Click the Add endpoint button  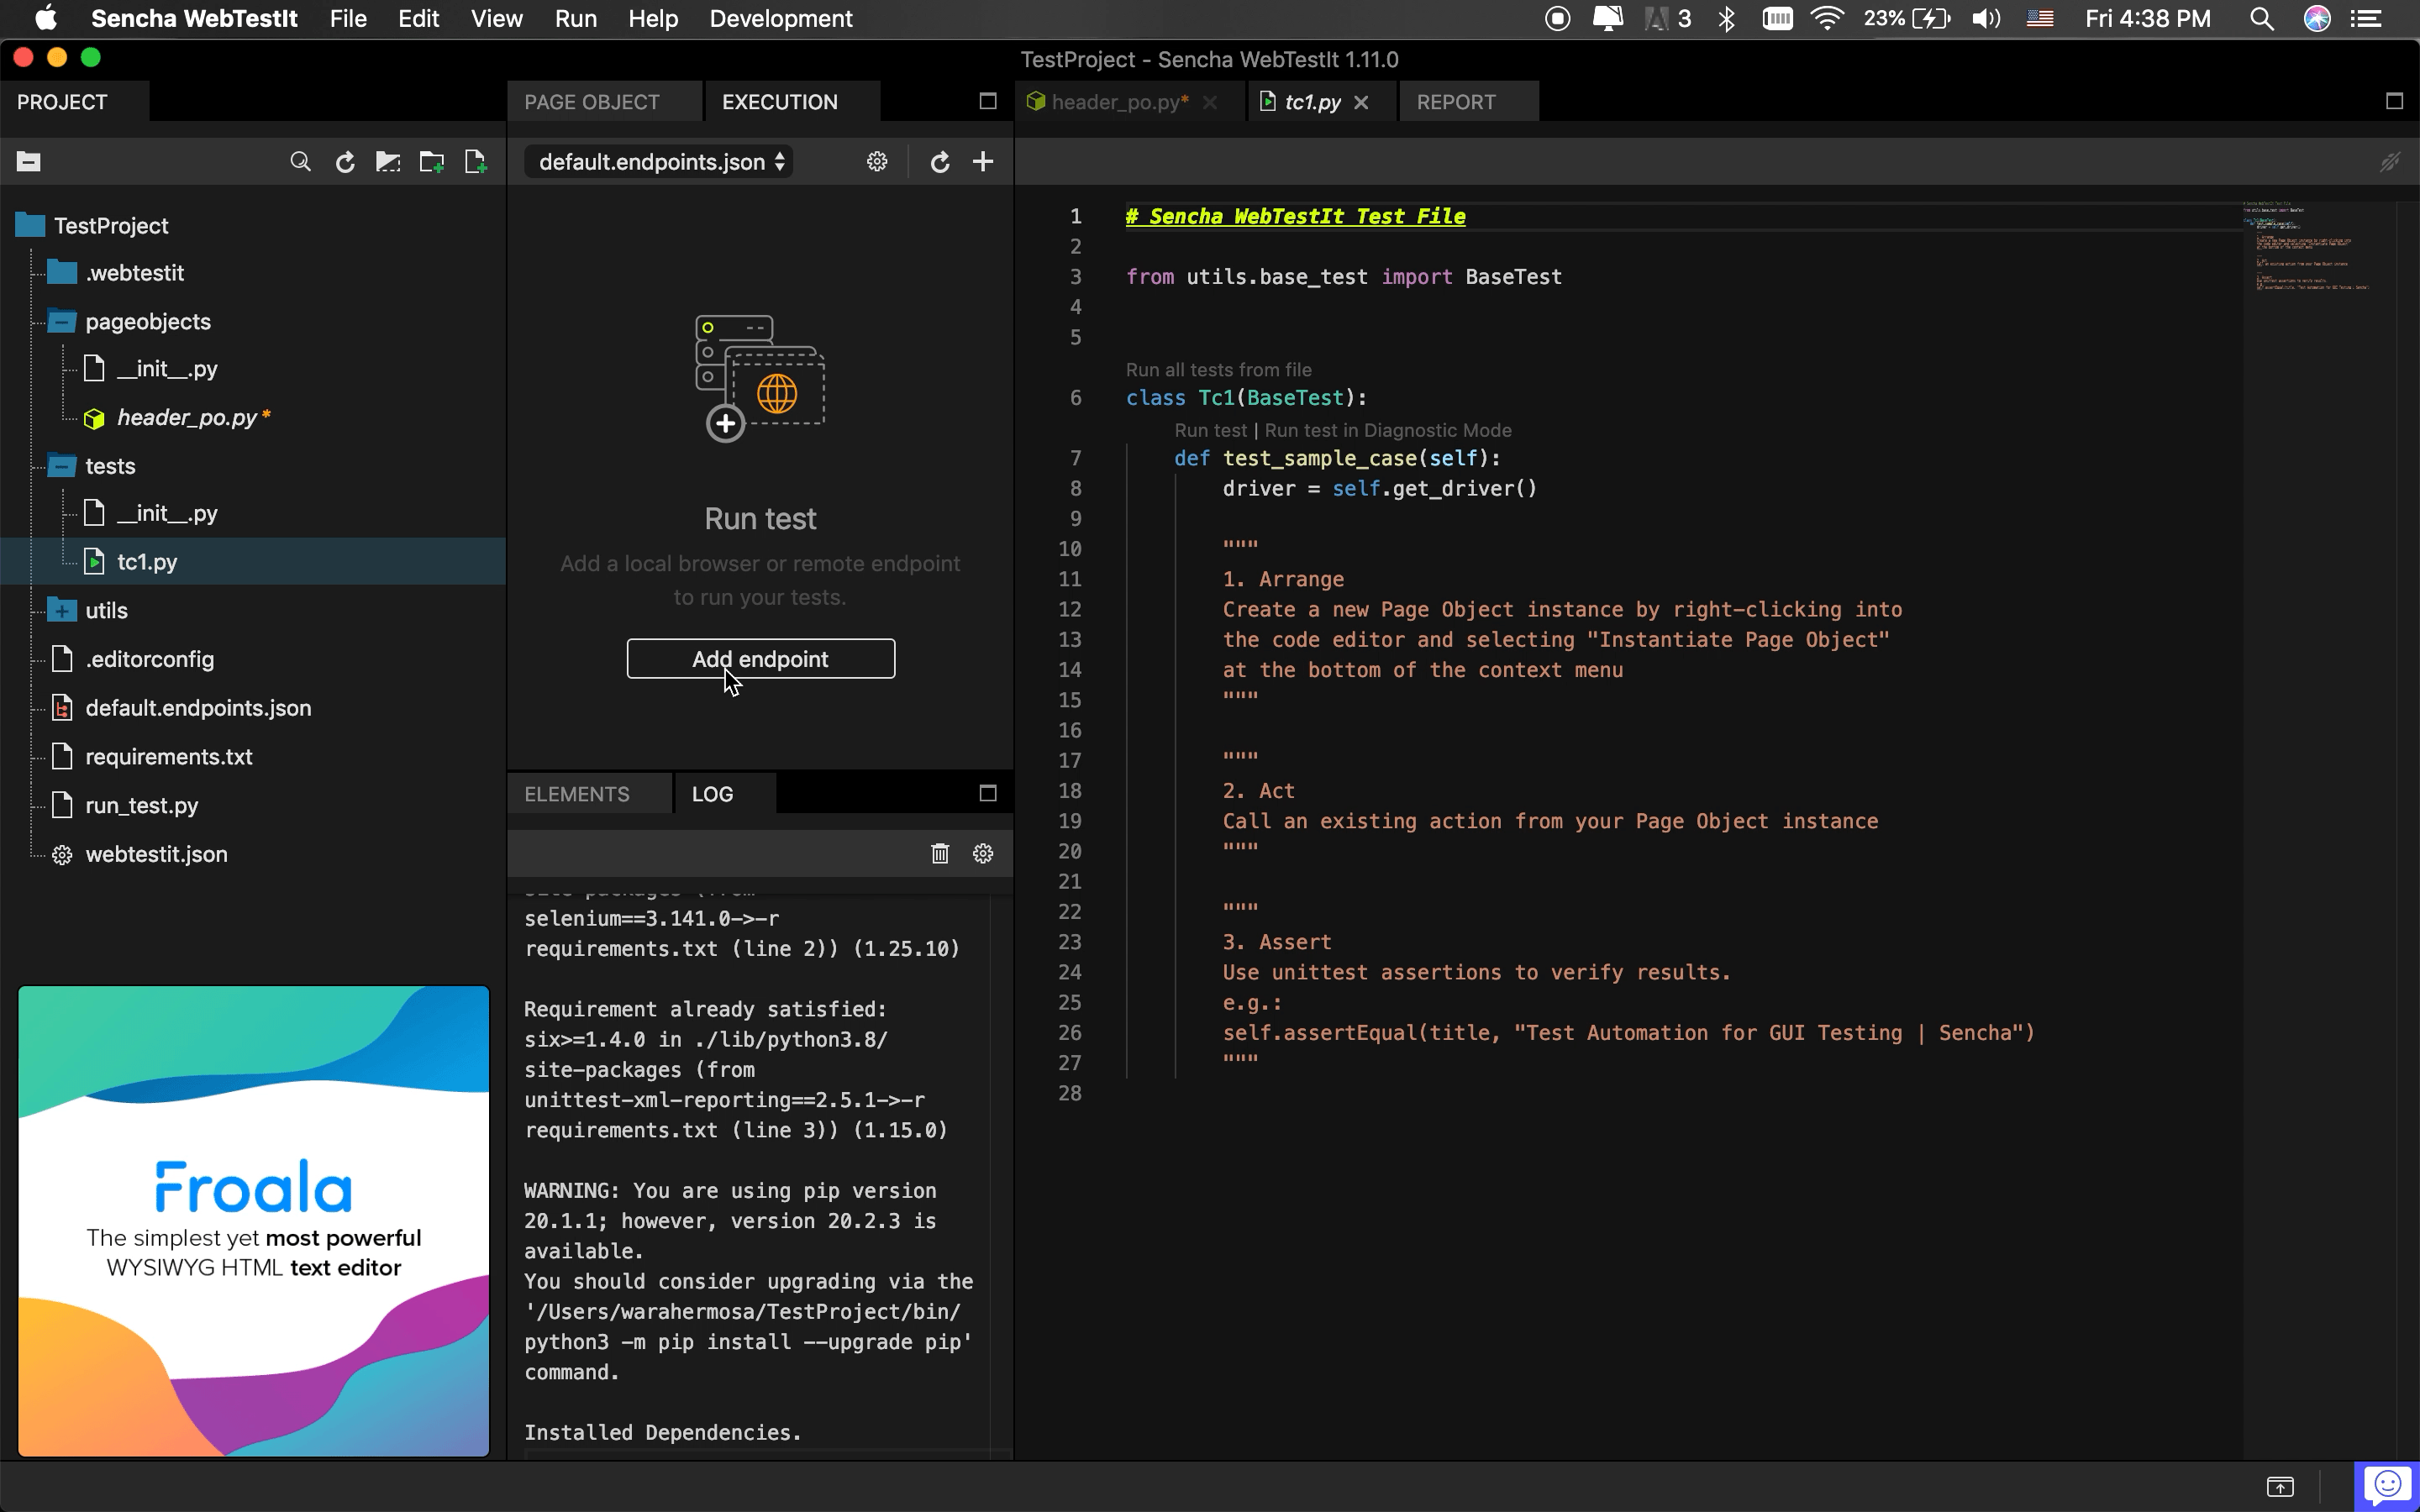click(x=761, y=659)
